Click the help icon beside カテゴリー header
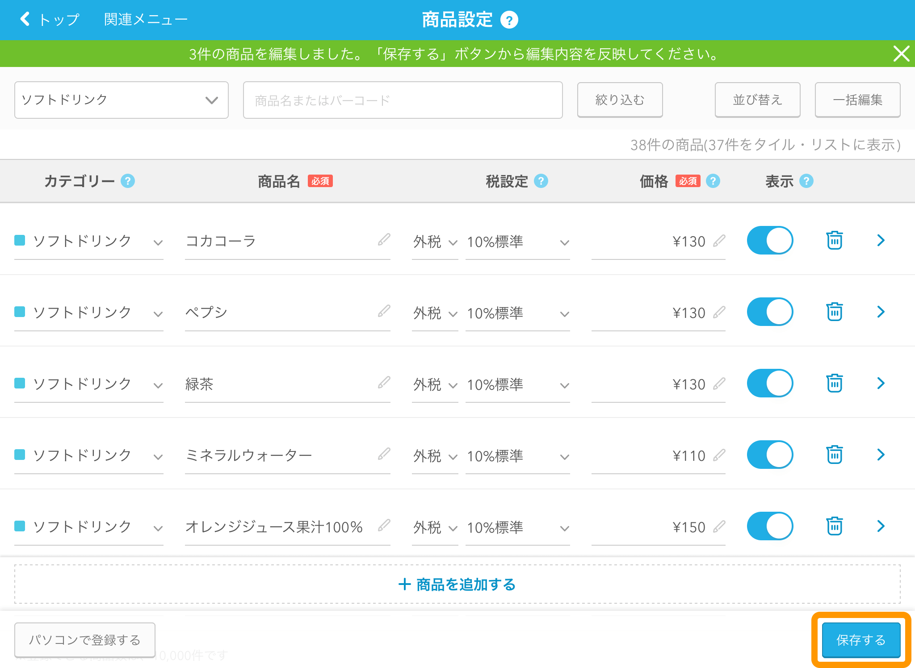 tap(128, 181)
